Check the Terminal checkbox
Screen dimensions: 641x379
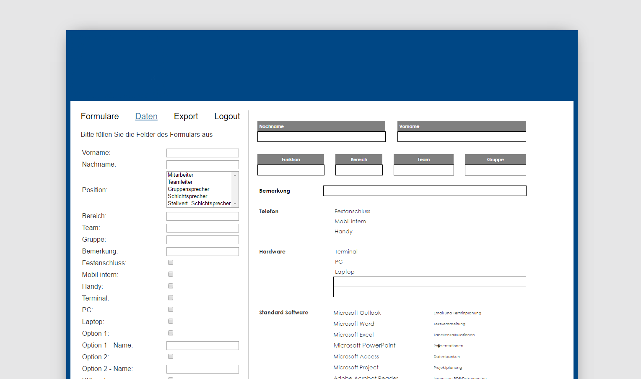(171, 298)
